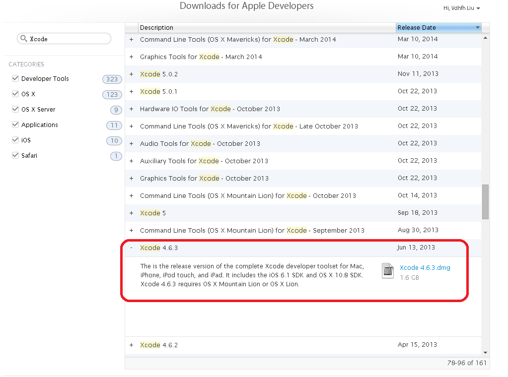508x377 pixels.
Task: Click the "78-96 of 161" pagination text
Action: pos(467,363)
